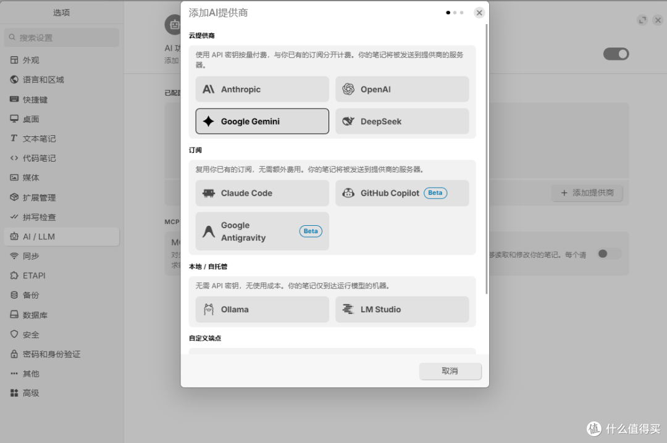667x443 pixels.
Task: Open 数据库 database settings
Action: [62, 315]
